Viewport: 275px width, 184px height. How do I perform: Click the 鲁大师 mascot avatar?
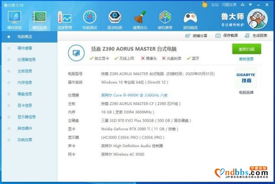point(257,19)
